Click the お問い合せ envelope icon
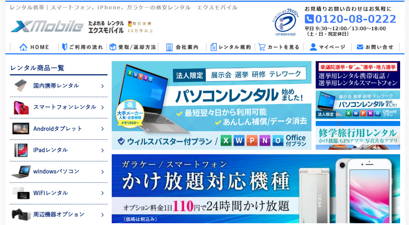This screenshot has width=409, height=225. tap(360, 47)
